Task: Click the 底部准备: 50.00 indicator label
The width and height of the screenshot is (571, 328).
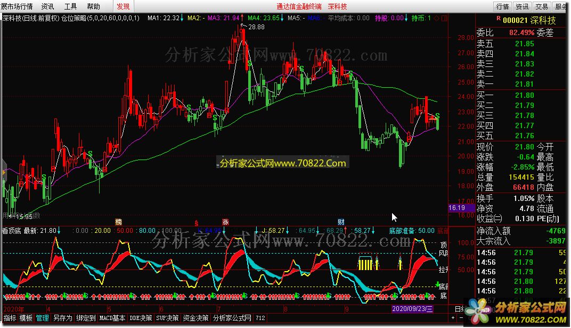Action: pos(412,231)
